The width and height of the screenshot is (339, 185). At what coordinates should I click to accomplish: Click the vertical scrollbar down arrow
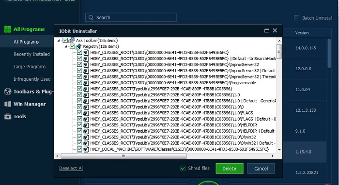pos(279,150)
